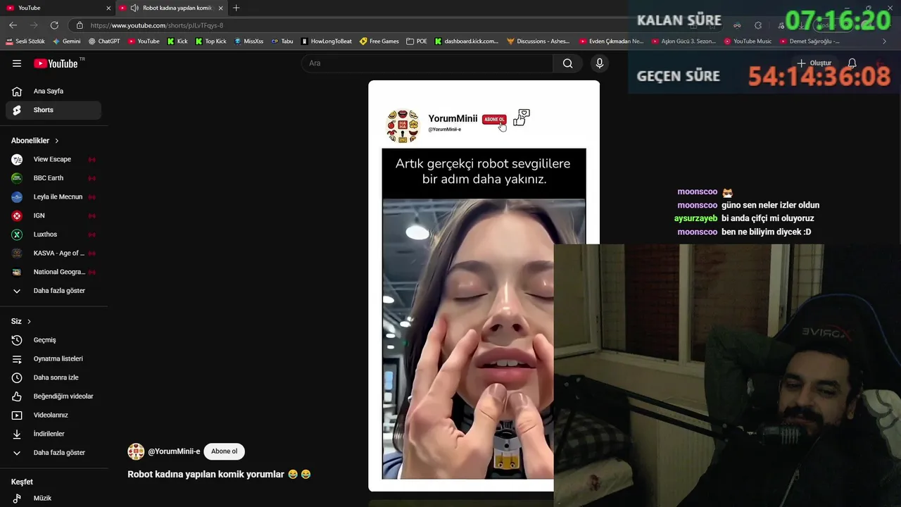The width and height of the screenshot is (901, 507).
Task: Select the Robot kadına yapılan komik tab
Action: (x=172, y=8)
